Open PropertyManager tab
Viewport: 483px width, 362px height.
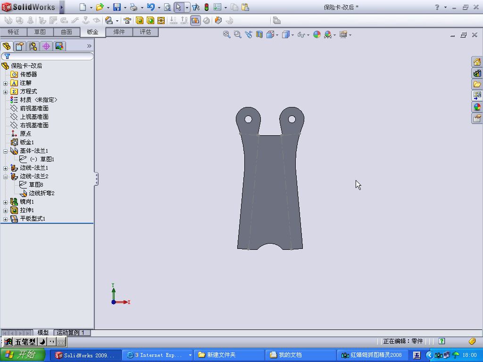(x=20, y=46)
